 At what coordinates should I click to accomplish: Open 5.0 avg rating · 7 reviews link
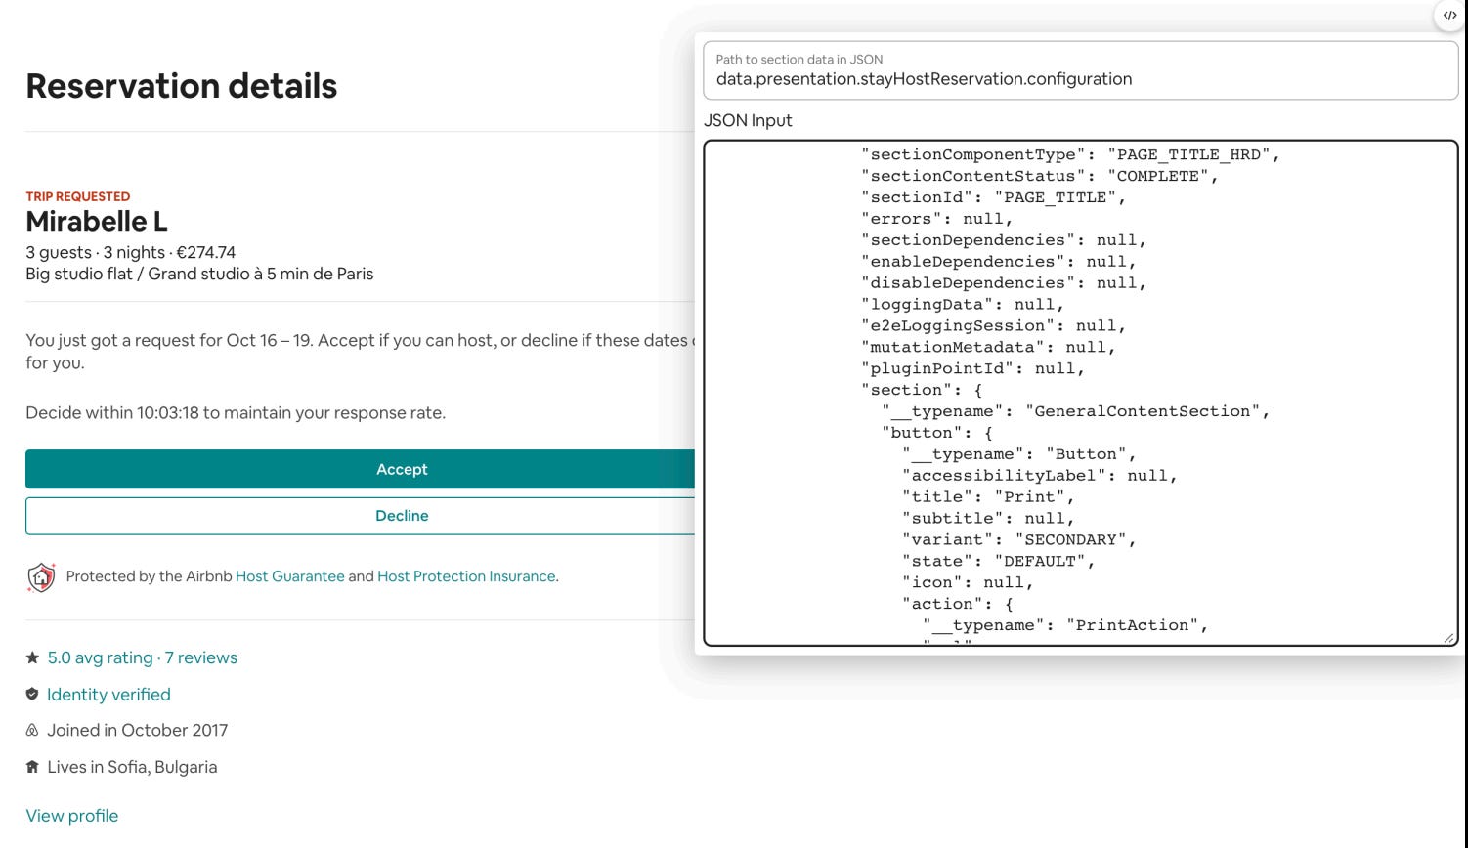(143, 657)
